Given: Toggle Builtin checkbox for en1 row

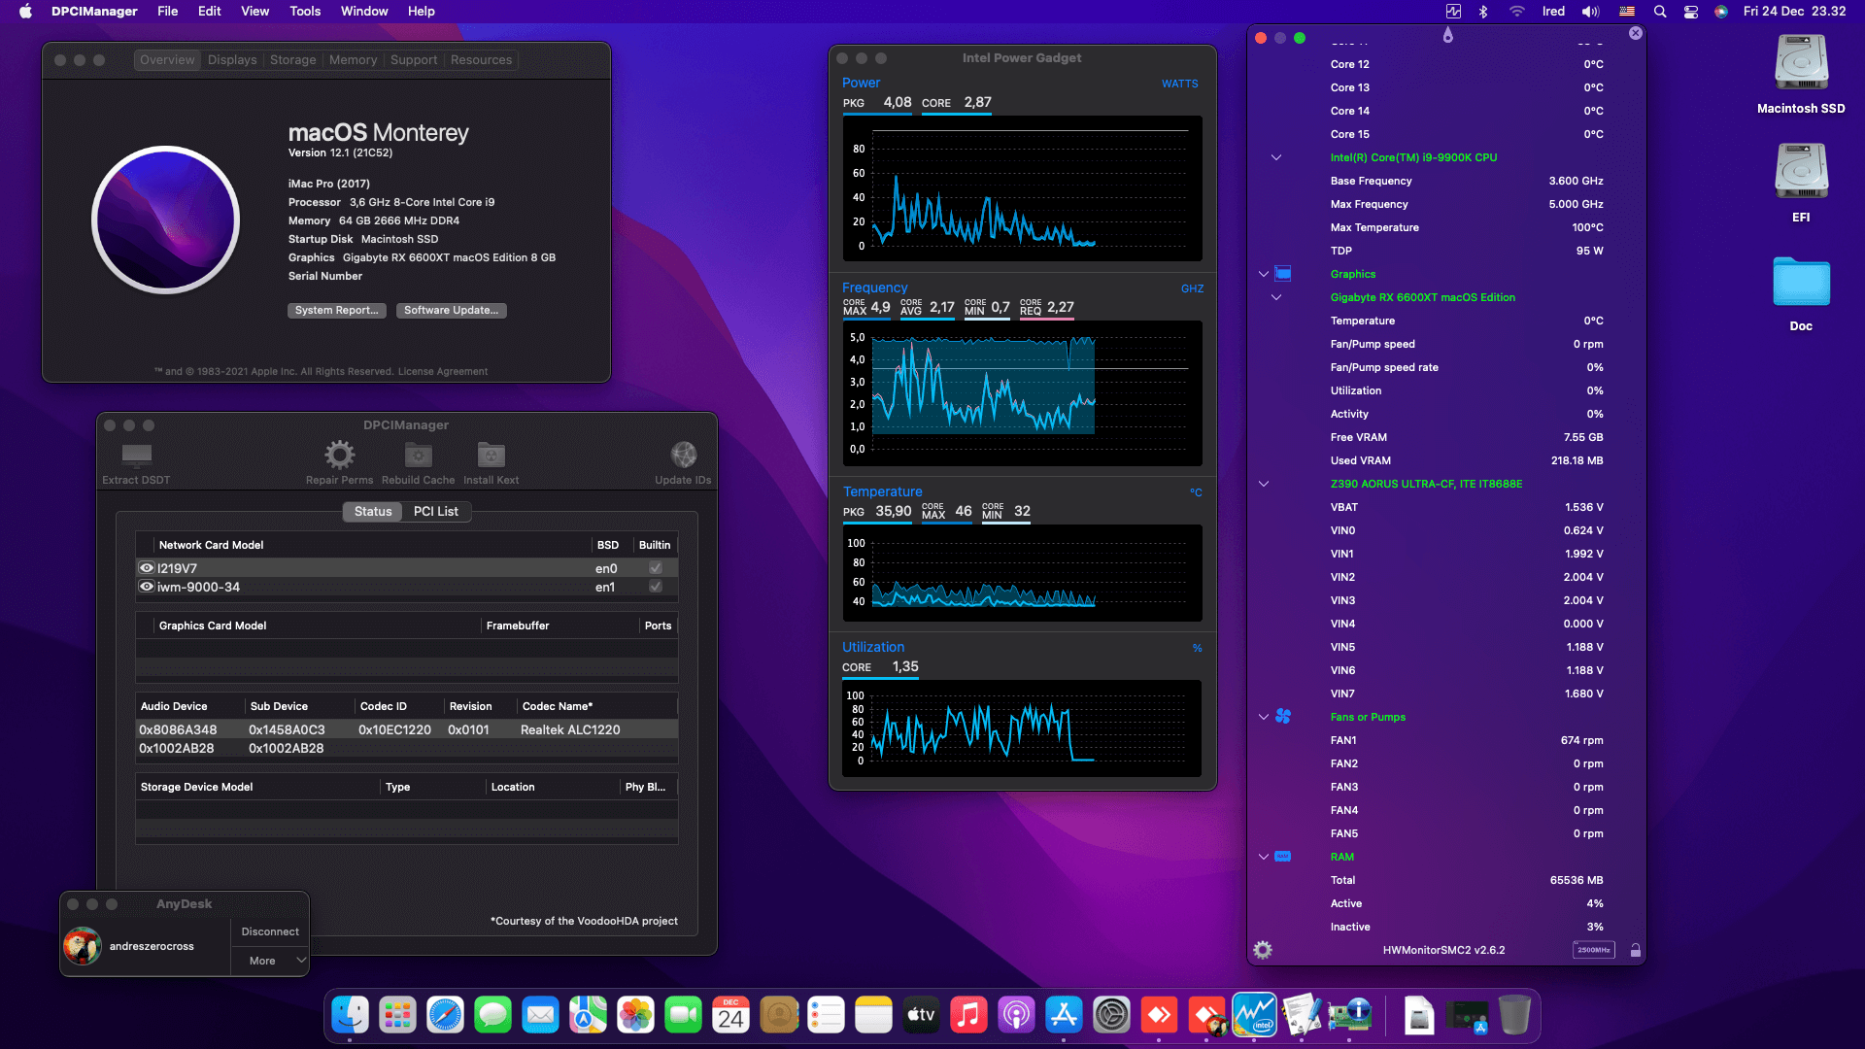Looking at the screenshot, I should tap(656, 587).
